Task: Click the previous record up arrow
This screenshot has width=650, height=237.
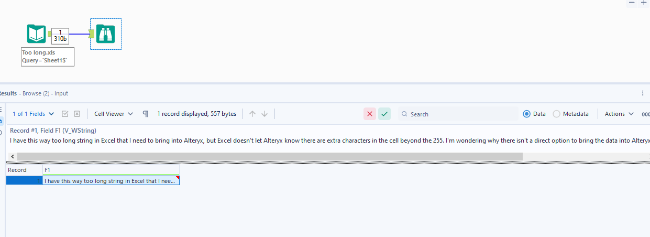Action: pos(252,114)
